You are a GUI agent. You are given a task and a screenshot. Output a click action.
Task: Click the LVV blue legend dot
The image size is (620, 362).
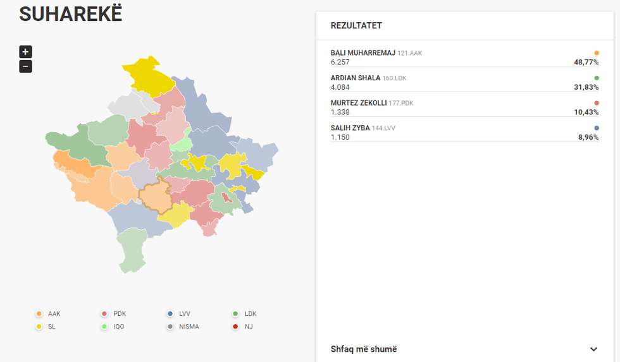pyautogui.click(x=170, y=314)
